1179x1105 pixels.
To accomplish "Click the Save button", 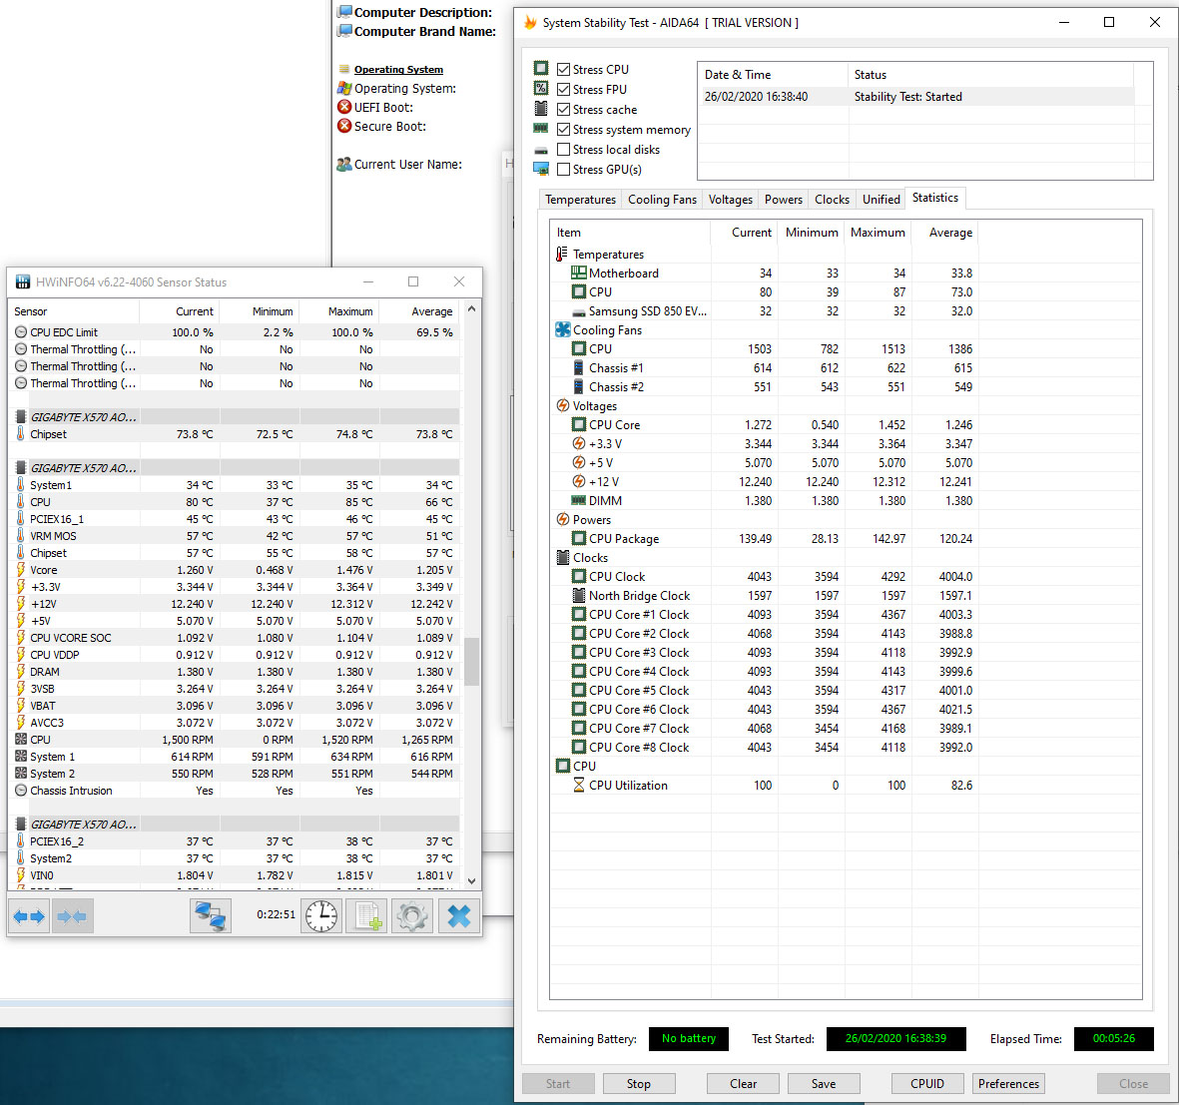I will tap(824, 1083).
